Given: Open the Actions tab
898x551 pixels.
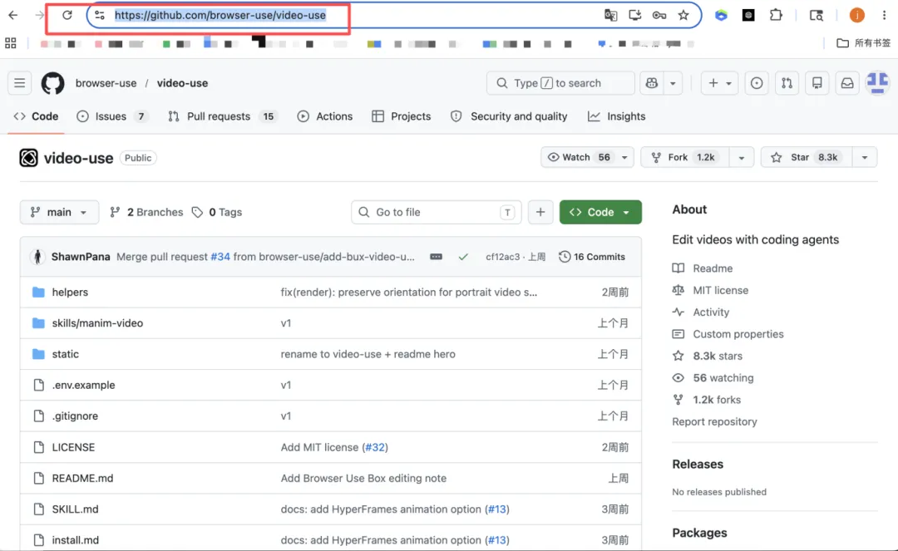Looking at the screenshot, I should point(325,116).
